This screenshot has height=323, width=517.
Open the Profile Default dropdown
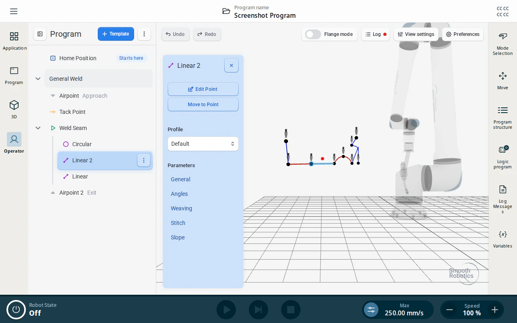coord(203,144)
